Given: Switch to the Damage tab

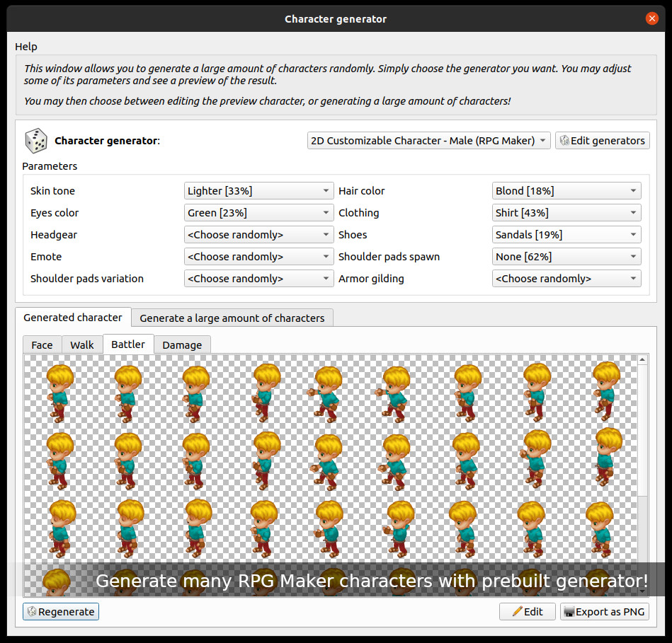Looking at the screenshot, I should (x=182, y=344).
